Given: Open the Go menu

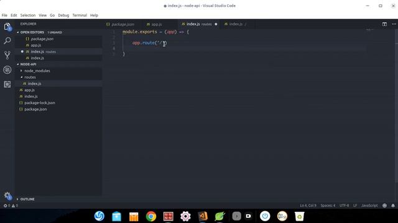Looking at the screenshot, I should (52, 15).
